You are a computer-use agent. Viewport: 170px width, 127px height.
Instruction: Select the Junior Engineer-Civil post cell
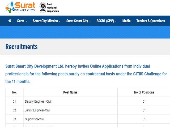[70, 110]
